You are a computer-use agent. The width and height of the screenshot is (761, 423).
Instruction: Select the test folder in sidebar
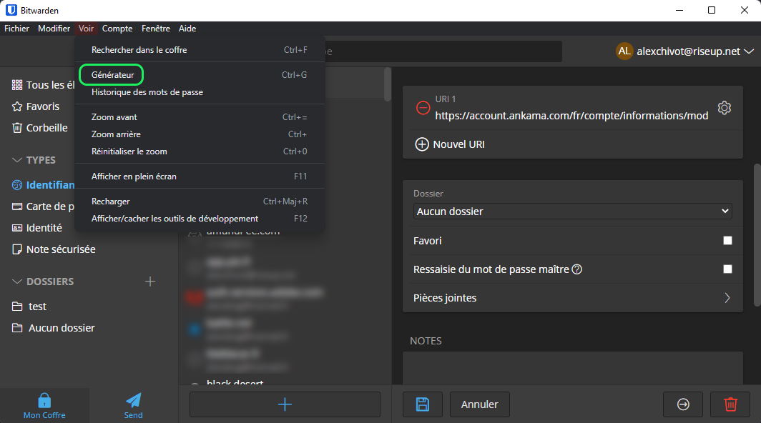[37, 307]
